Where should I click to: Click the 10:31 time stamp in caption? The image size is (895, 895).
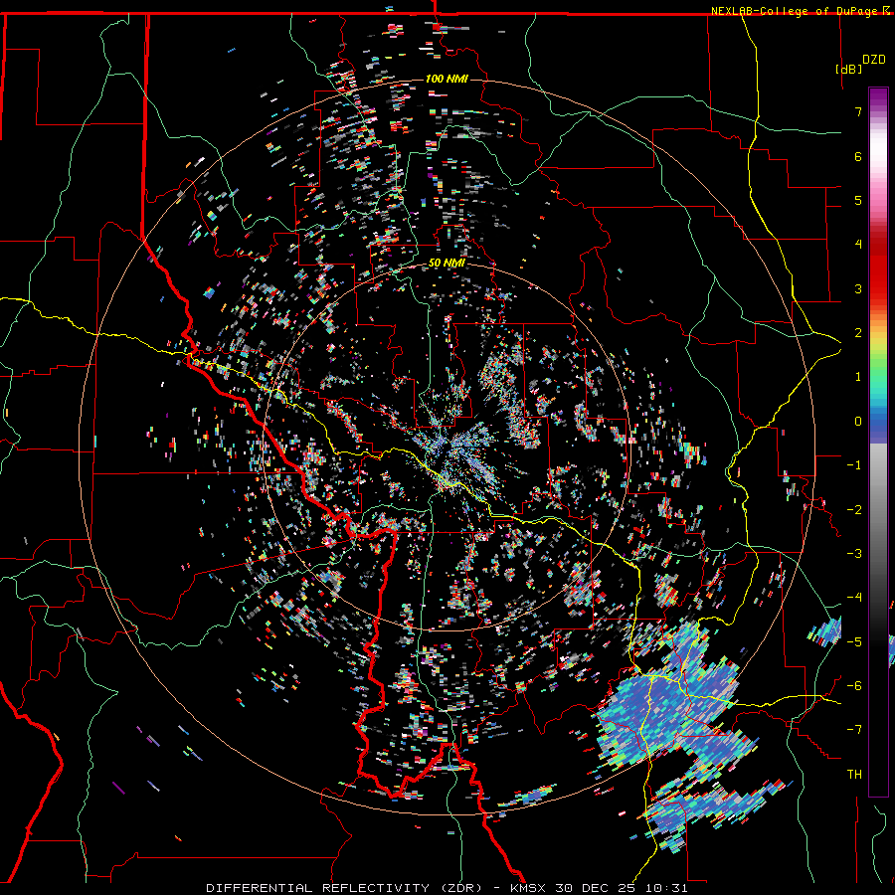click(666, 888)
